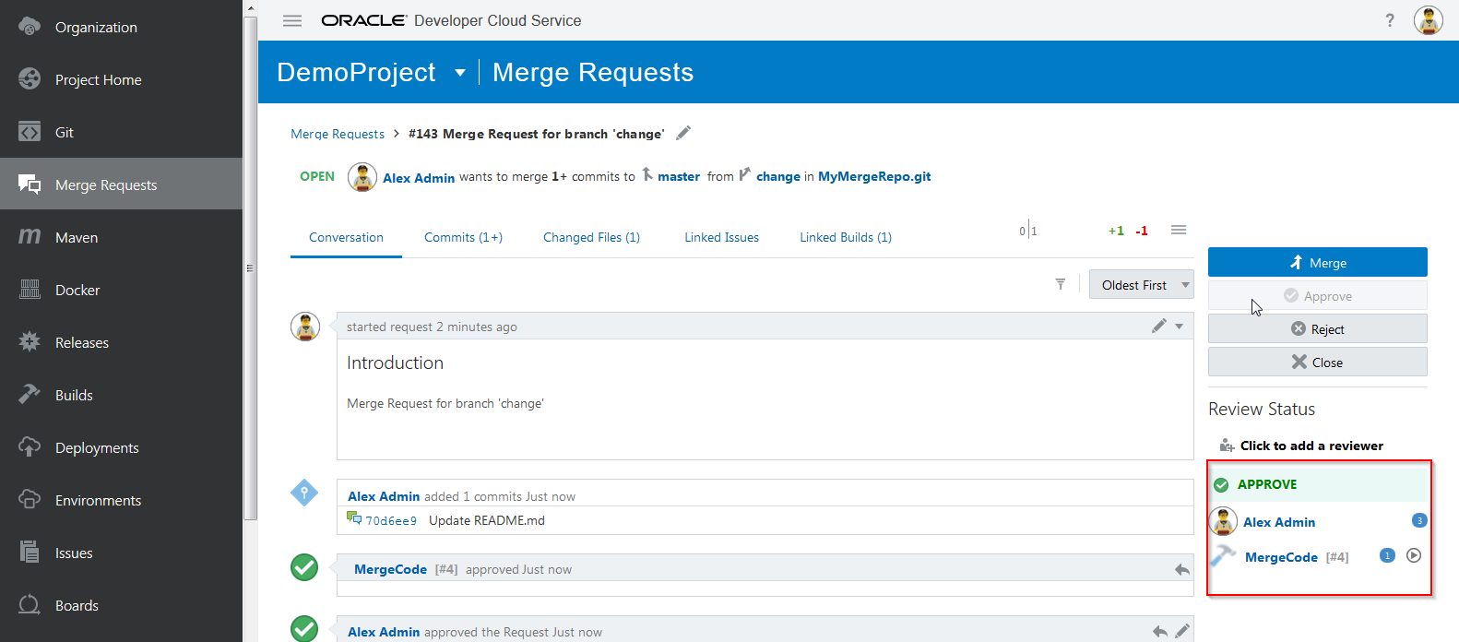This screenshot has width=1459, height=642.
Task: Go to Docker in the sidebar
Action: (77, 290)
